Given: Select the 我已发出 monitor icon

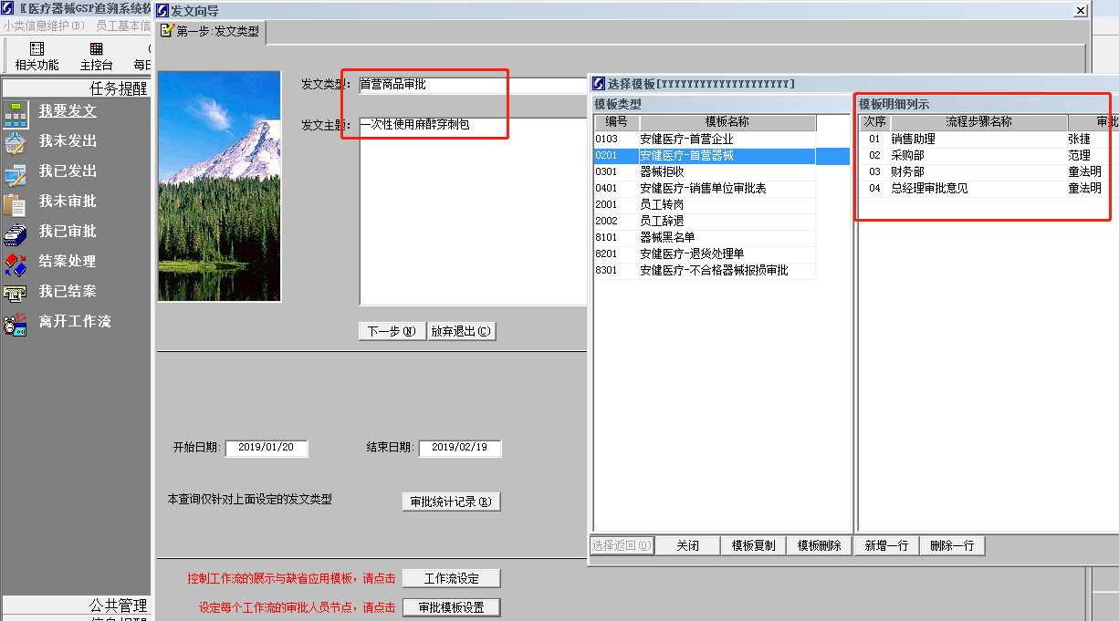Looking at the screenshot, I should tap(16, 173).
